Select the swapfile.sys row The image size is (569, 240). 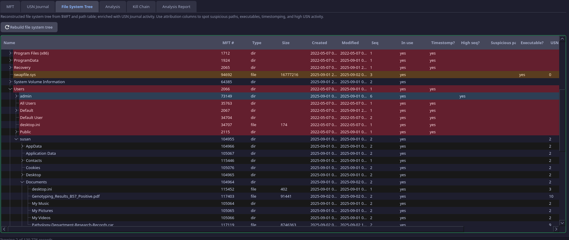tap(25, 75)
